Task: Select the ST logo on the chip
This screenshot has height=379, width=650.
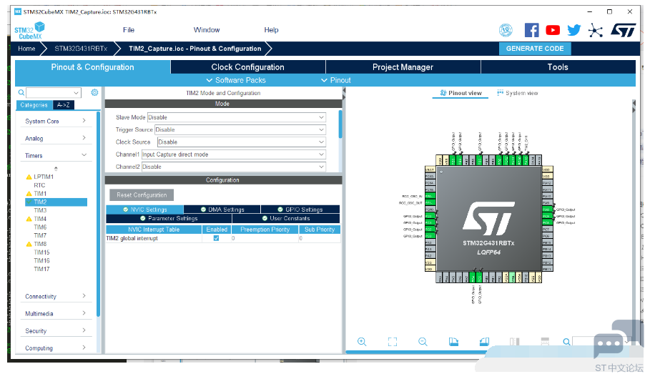Action: coord(488,218)
